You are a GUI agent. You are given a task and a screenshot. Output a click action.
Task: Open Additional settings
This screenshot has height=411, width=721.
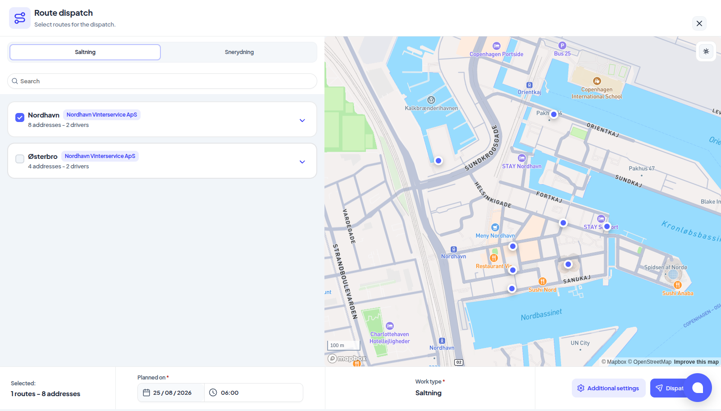pos(609,388)
